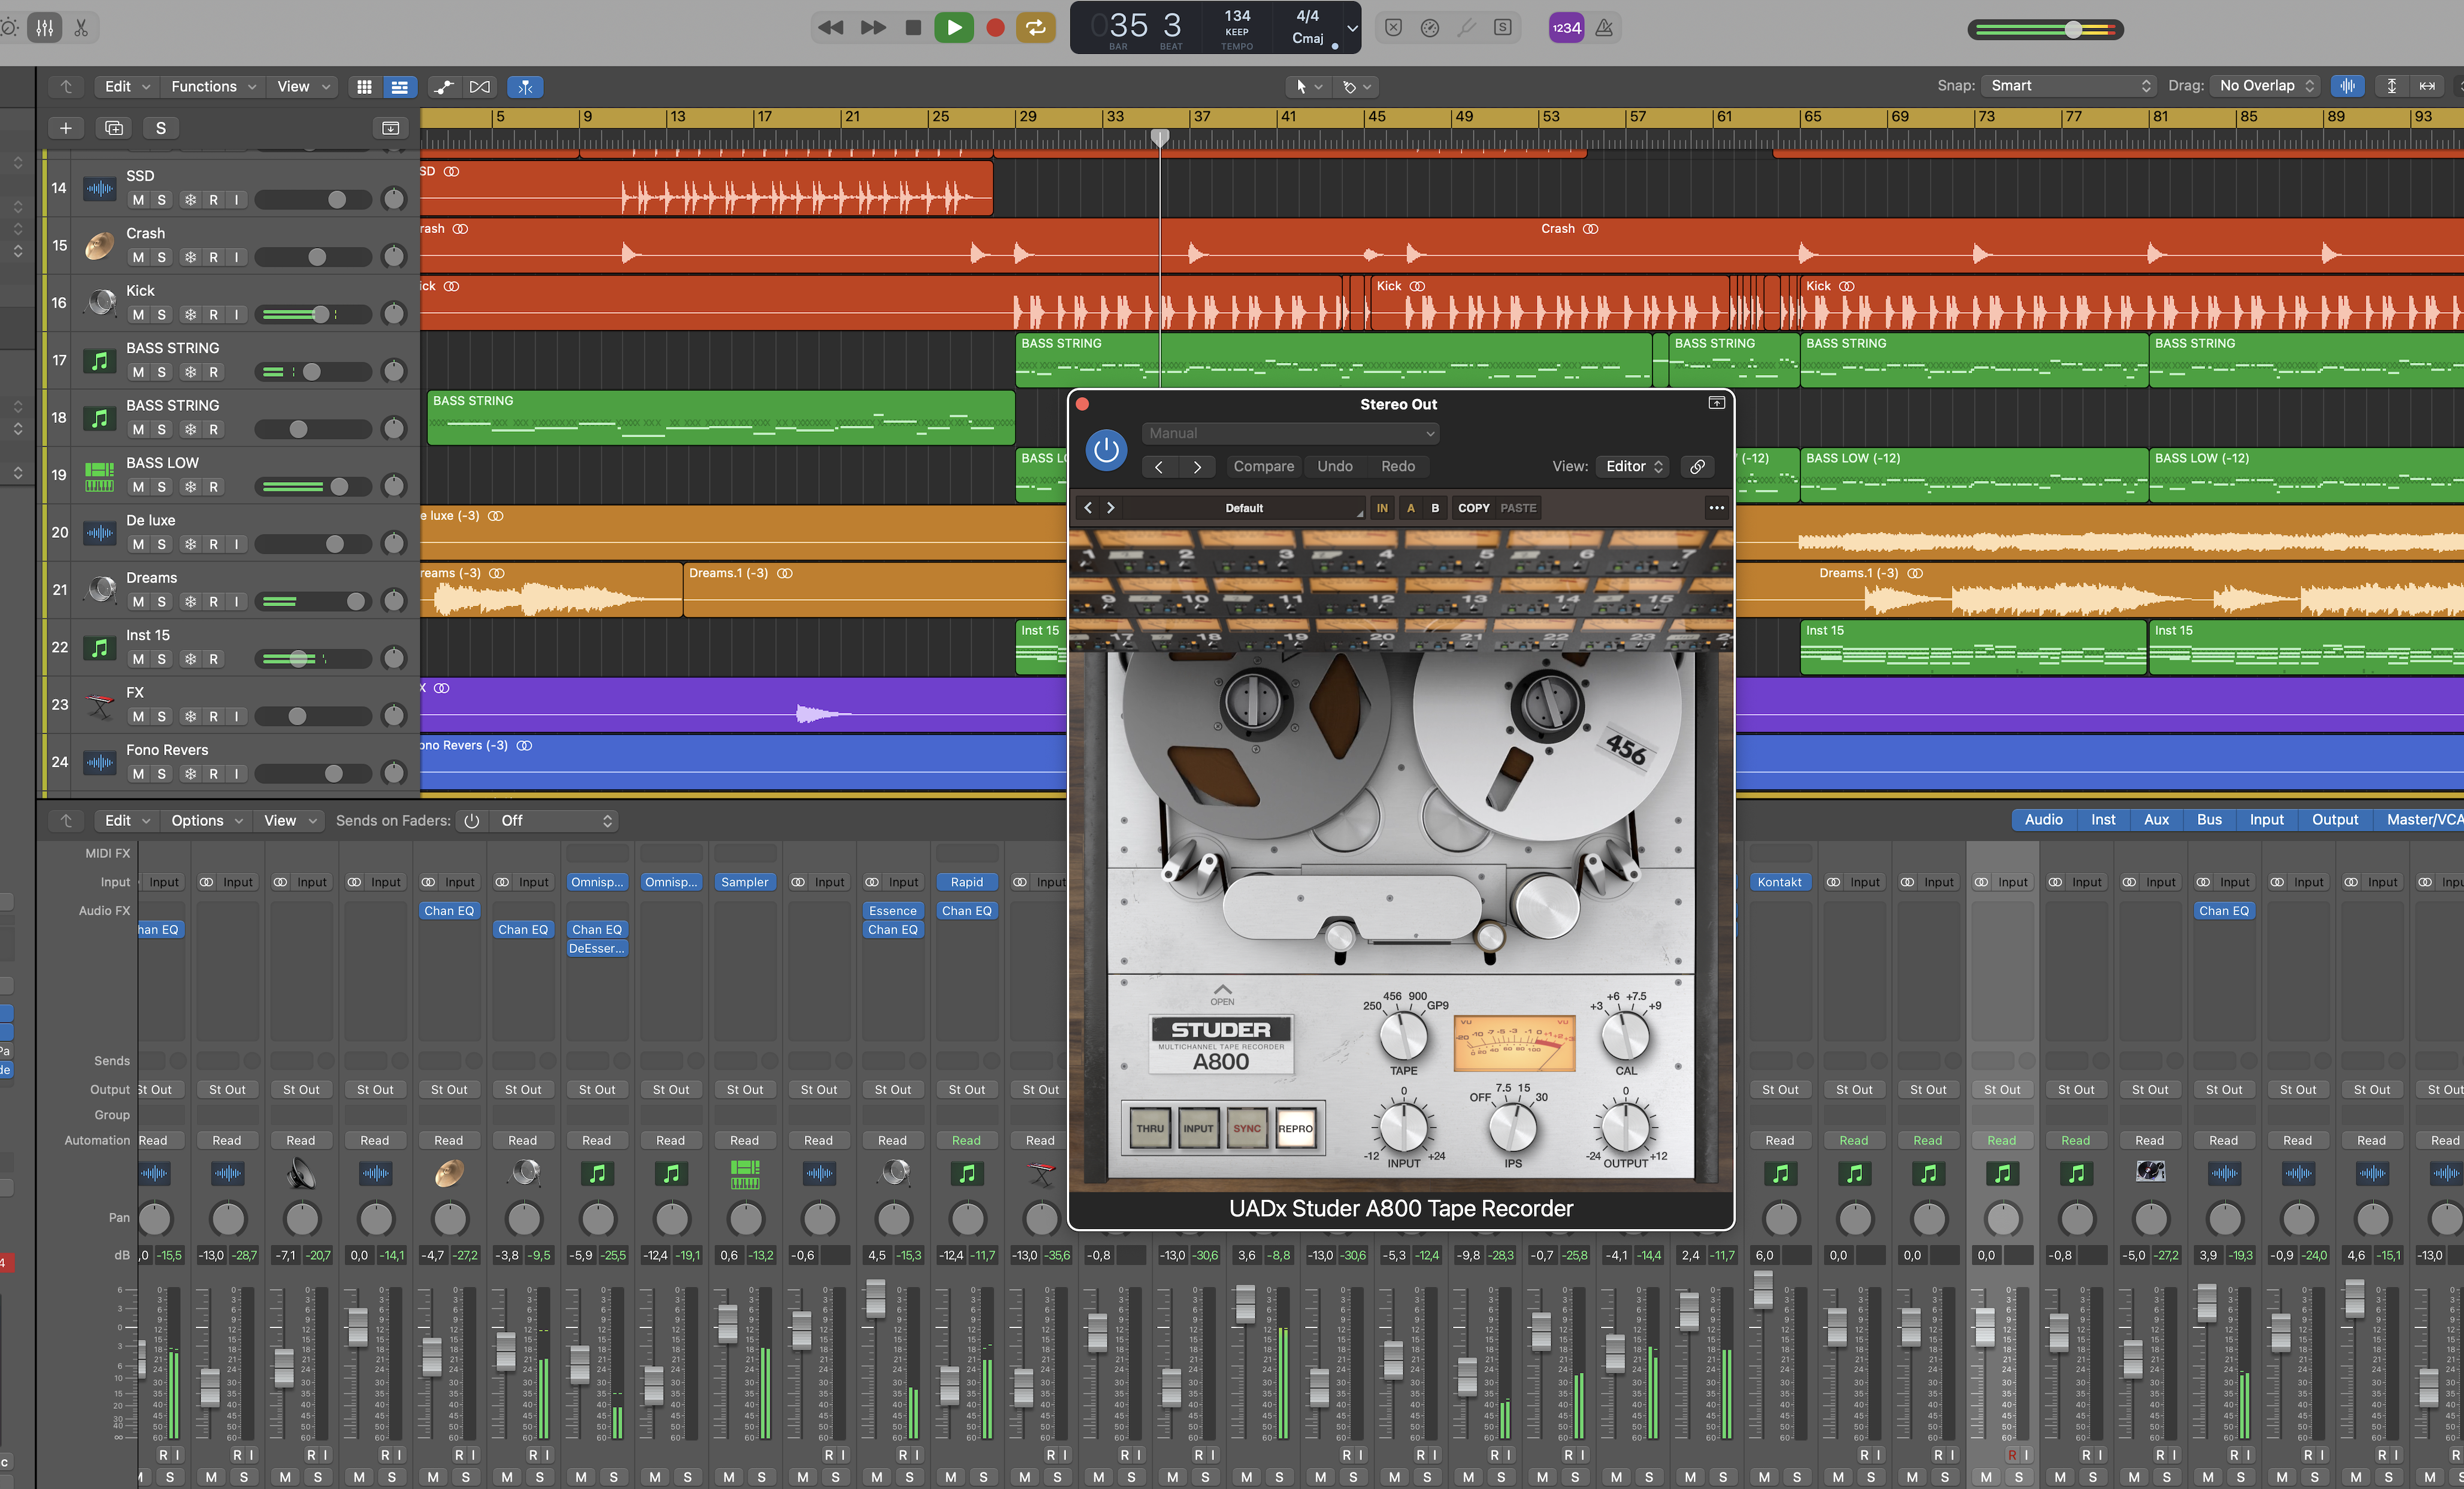2464x1489 pixels.
Task: Click the link icon in plugin header
Action: click(1697, 466)
